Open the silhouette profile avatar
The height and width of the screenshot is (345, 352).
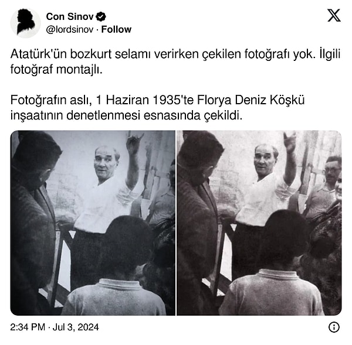pos(25,23)
